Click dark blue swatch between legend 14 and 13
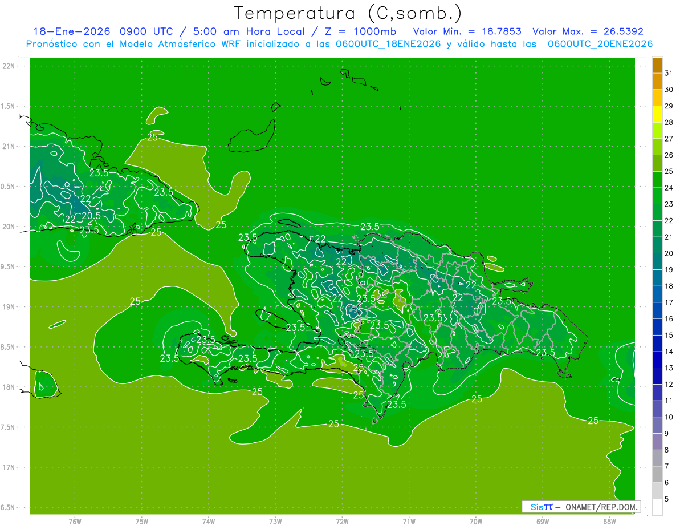Screen dimensions: 684x529 click(x=657, y=360)
